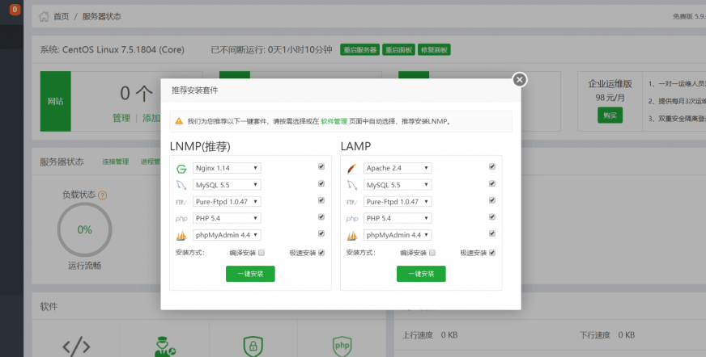Viewport: 706px width, 357px height.
Task: Click the MySQL dolphin icon in LAMP
Action: coord(352,185)
